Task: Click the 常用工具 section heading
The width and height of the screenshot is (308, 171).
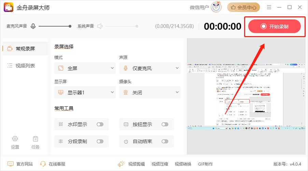Action: click(64, 108)
